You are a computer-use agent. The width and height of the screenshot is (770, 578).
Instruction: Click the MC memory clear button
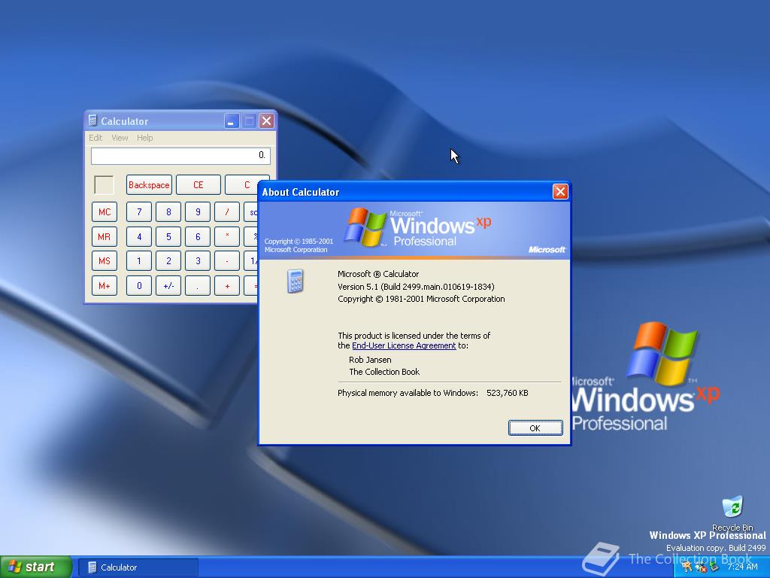pos(104,211)
